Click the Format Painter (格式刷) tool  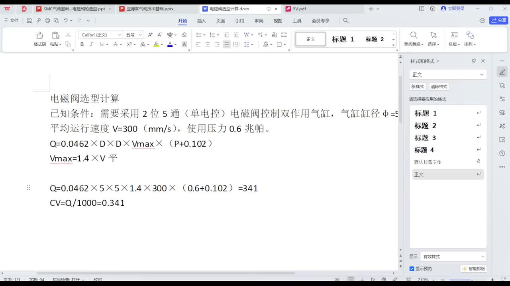click(39, 39)
